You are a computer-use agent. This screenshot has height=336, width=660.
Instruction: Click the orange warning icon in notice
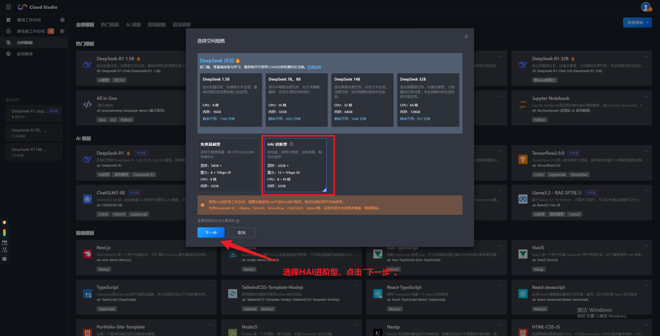tap(203, 205)
